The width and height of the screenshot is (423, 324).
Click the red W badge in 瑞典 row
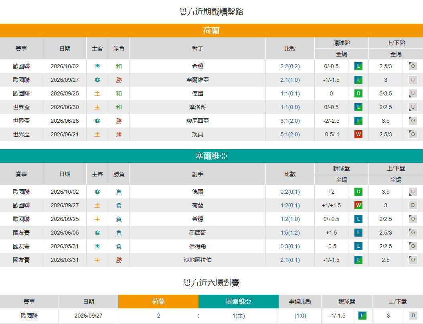(x=358, y=134)
